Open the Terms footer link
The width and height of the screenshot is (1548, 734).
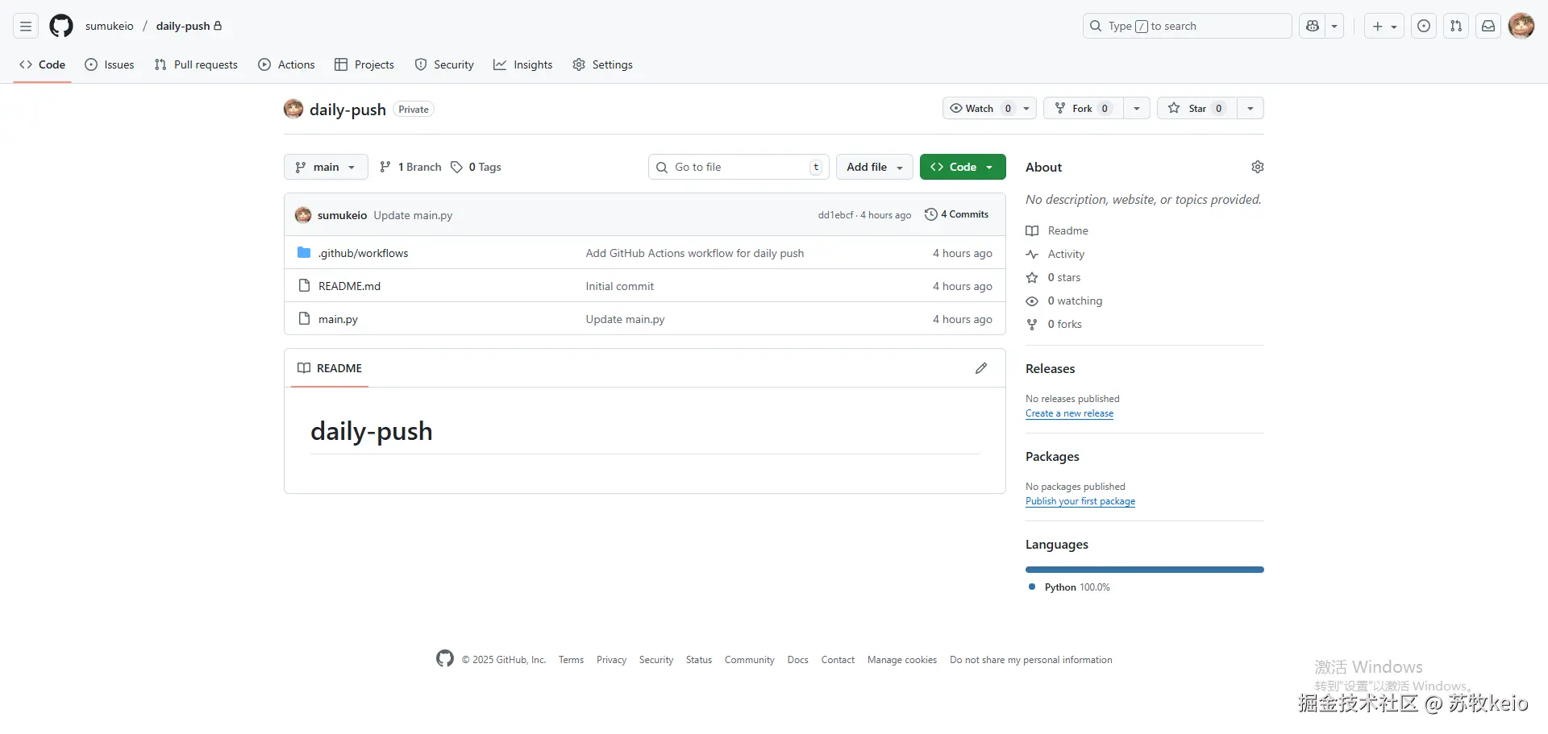point(571,660)
